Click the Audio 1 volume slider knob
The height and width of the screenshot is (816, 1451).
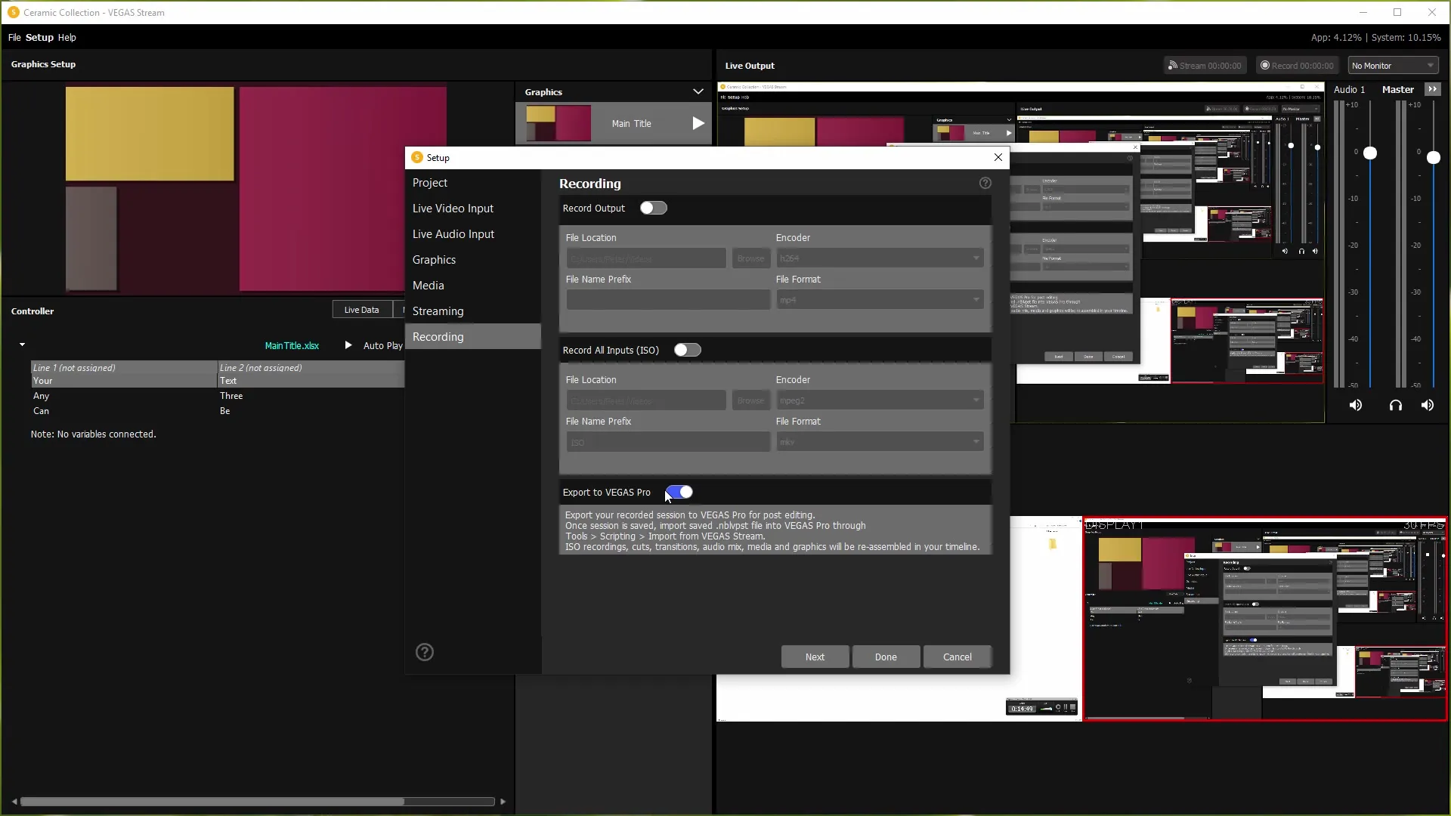[1370, 153]
